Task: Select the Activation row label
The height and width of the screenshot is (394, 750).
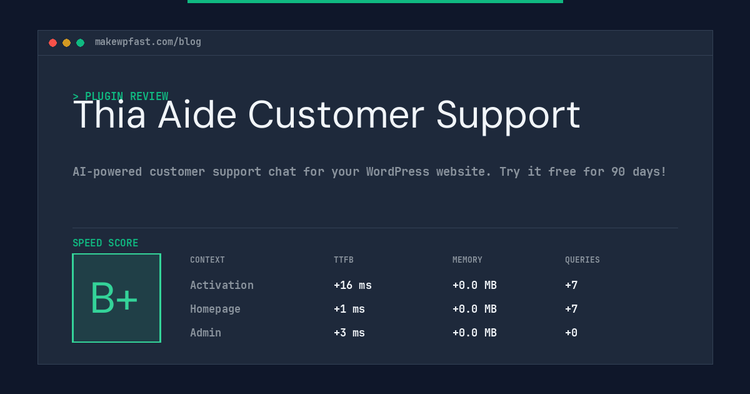Action: (x=222, y=285)
